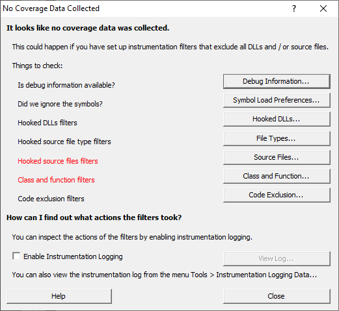Open the File Types... filter settings
Image resolution: width=339 pixels, height=311 pixels.
tap(277, 138)
